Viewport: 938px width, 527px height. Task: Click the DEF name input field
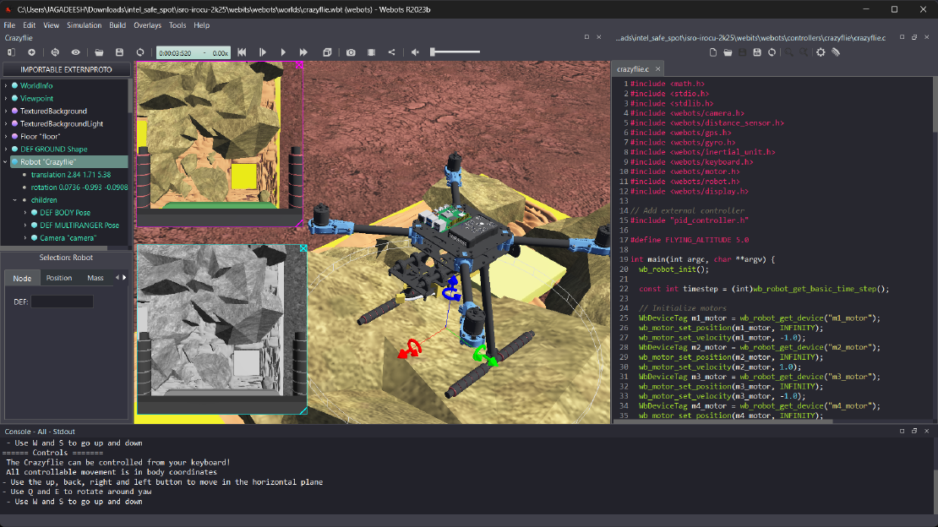pyautogui.click(x=62, y=302)
